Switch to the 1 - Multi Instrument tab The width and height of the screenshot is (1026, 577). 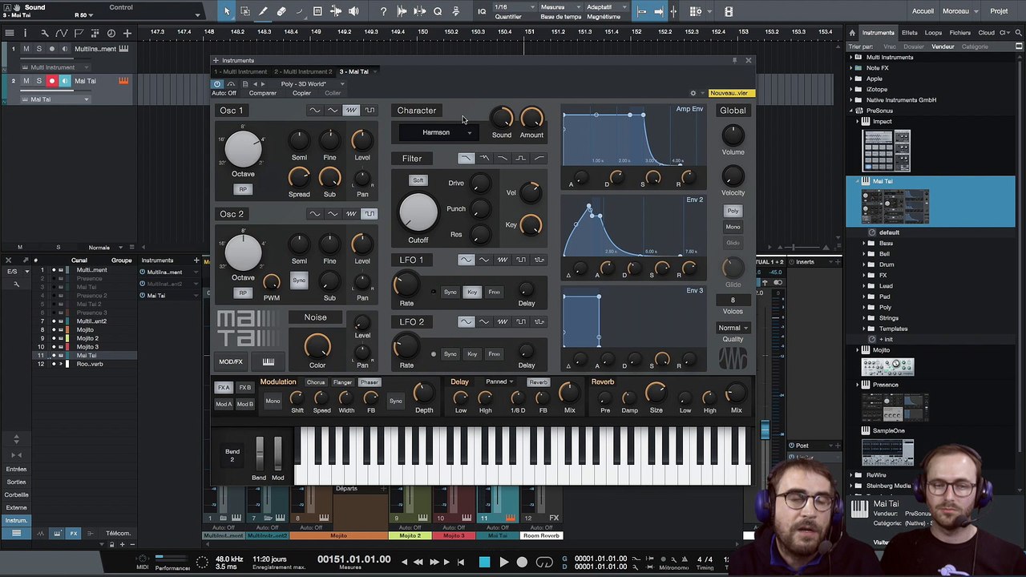click(240, 71)
